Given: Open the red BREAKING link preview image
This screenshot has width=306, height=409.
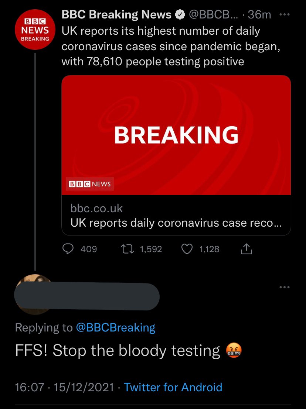Looking at the screenshot, I should click(x=176, y=135).
